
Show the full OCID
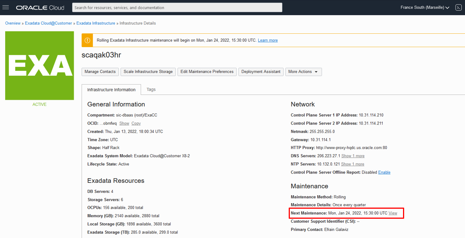124,123
